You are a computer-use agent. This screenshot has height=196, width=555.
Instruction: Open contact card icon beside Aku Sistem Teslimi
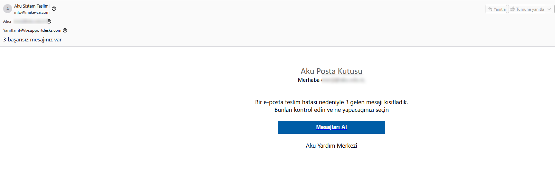coord(54,9)
